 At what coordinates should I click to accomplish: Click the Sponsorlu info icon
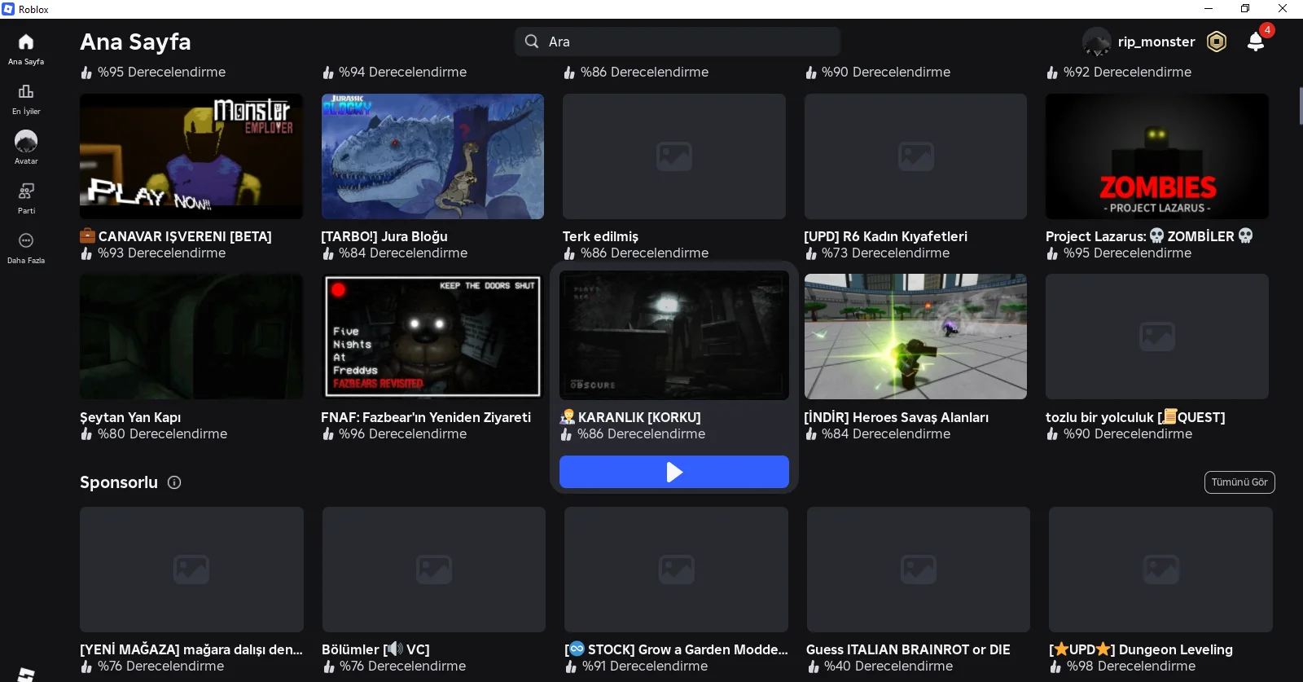[x=174, y=482]
